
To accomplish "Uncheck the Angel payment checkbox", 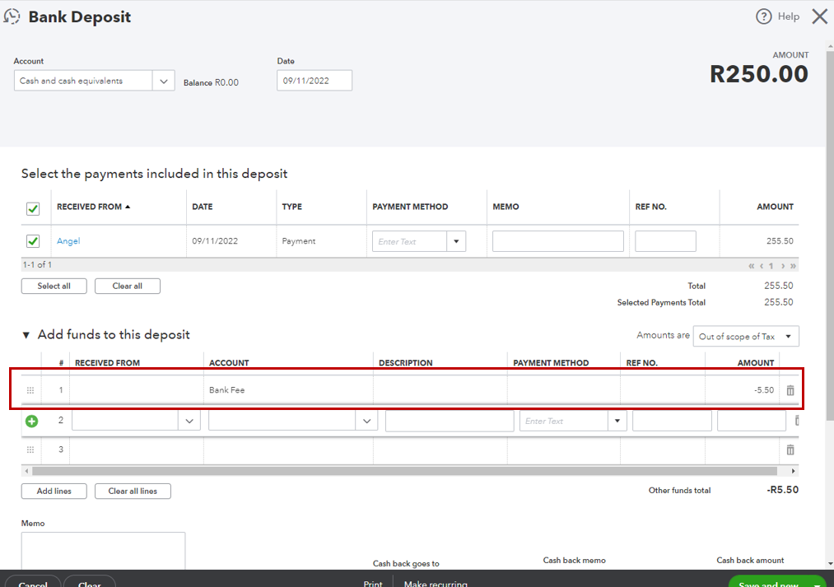I will (33, 241).
